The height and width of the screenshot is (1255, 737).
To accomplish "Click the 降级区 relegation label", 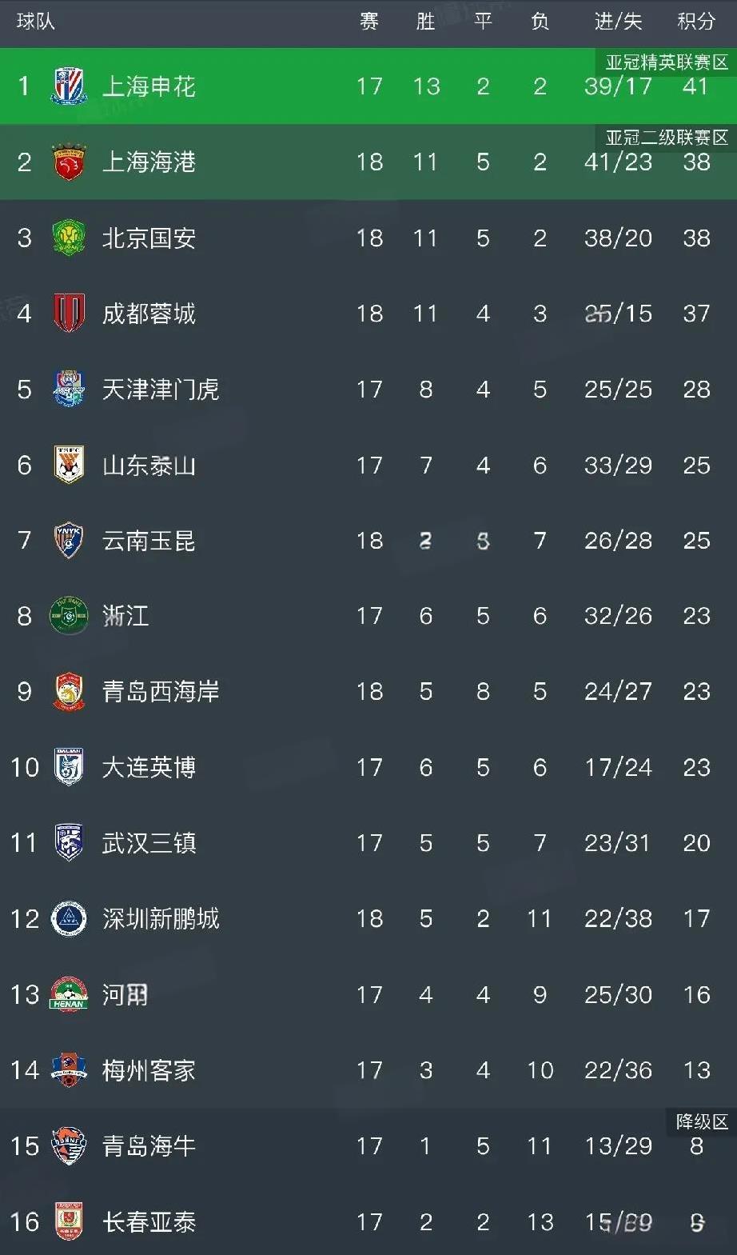I will 701,1121.
